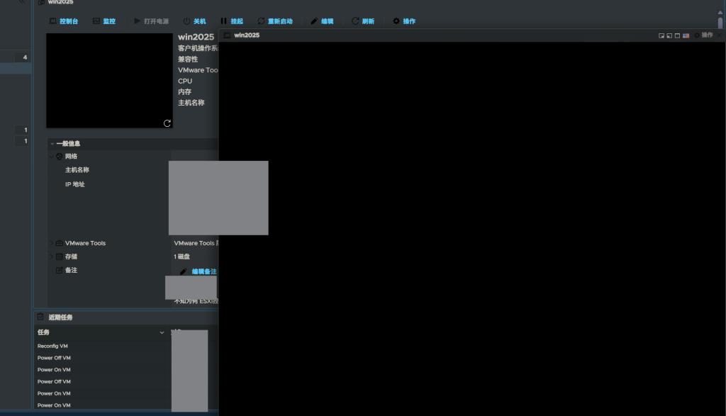Click the 编辑备注 link

pos(203,271)
